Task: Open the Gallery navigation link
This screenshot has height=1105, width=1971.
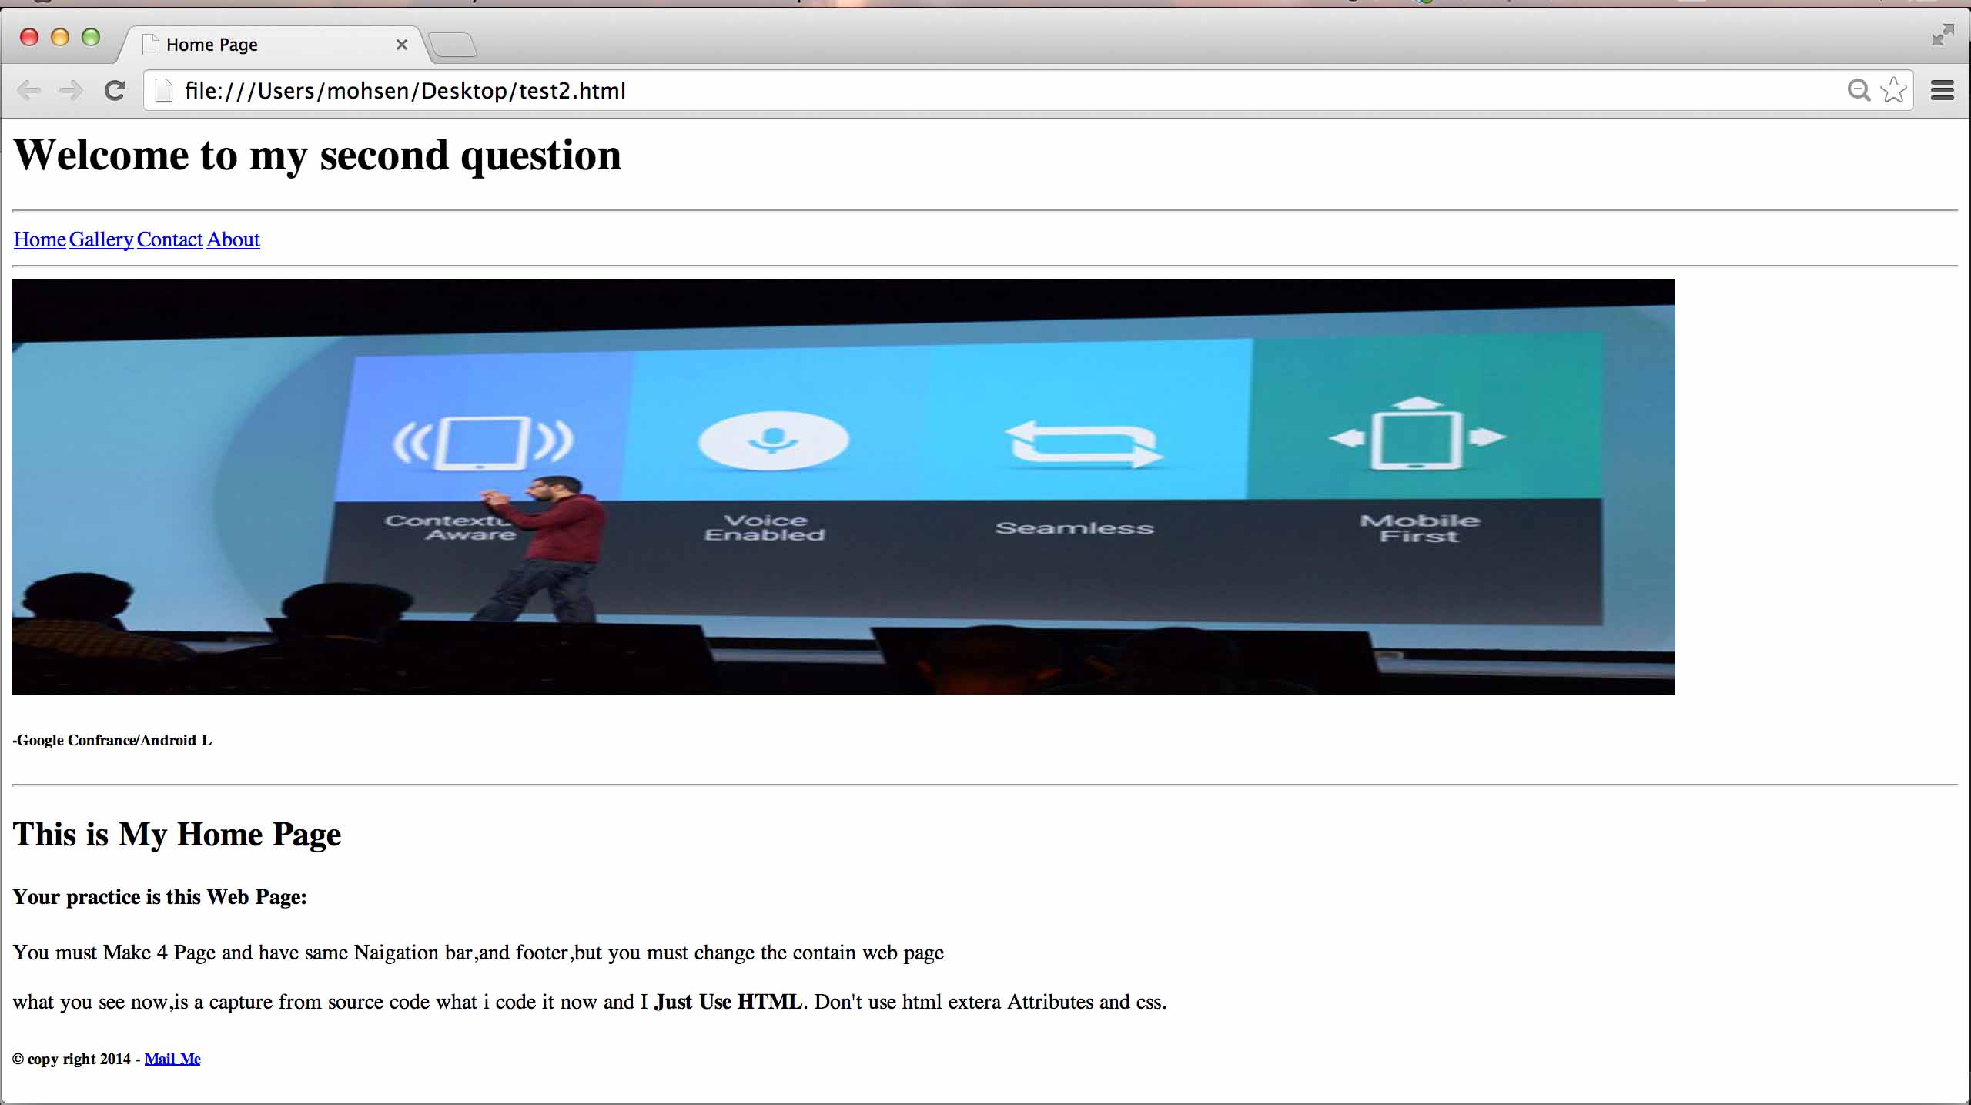Action: point(101,239)
